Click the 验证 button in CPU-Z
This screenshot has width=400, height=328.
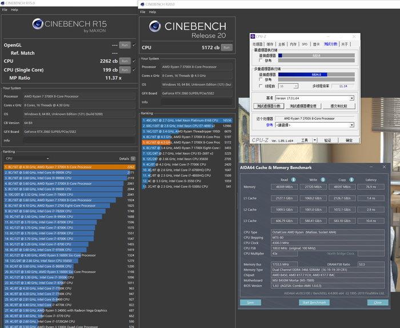pos(327,140)
